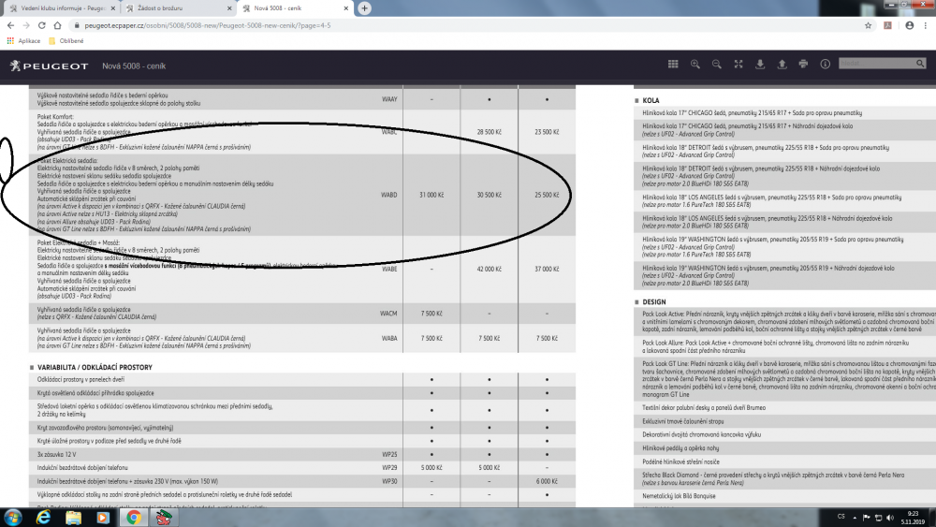
Task: Click 'Textilní dekor palubní desky' design row
Action: (784, 408)
